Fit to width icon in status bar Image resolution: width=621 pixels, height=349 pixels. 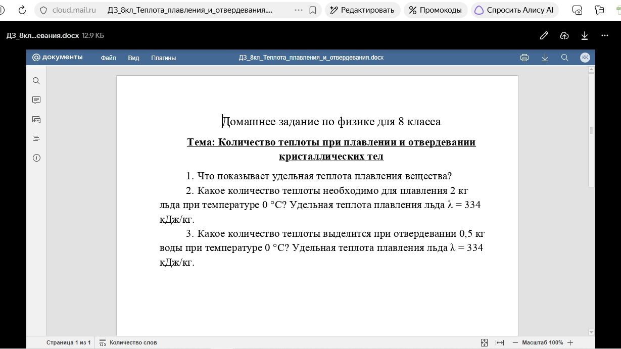click(500, 342)
